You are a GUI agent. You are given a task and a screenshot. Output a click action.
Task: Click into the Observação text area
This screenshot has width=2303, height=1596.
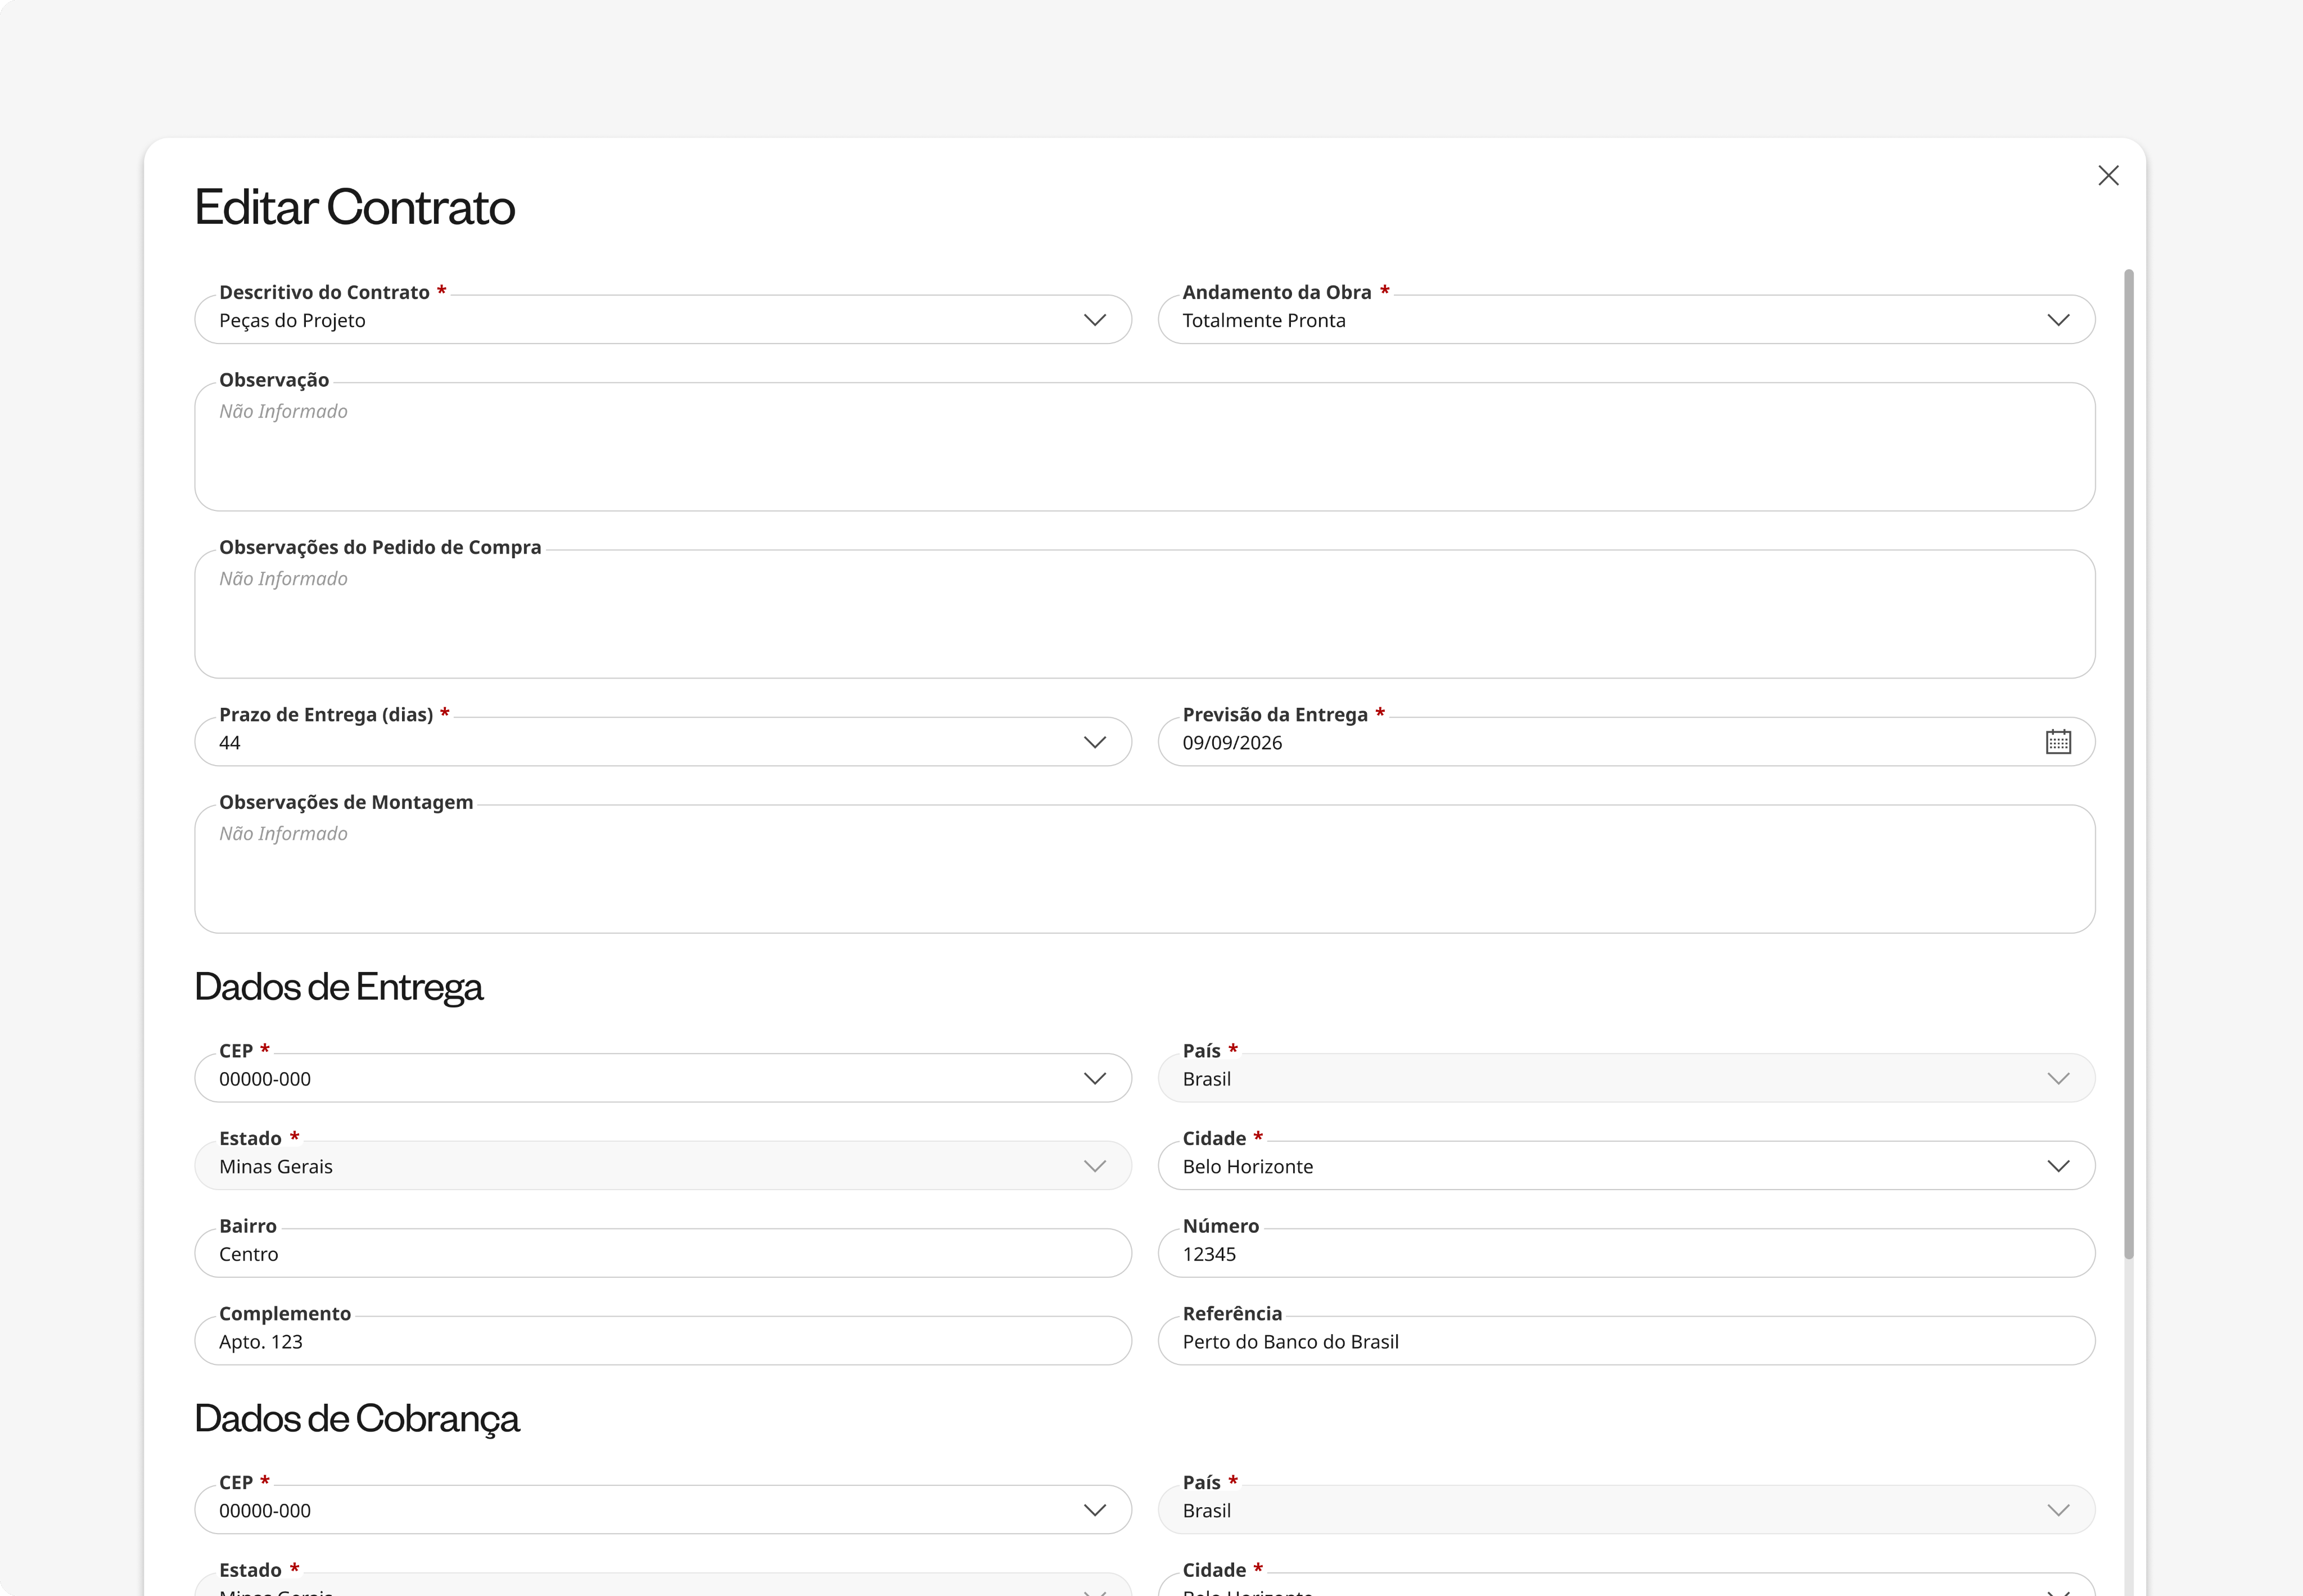(x=1145, y=447)
